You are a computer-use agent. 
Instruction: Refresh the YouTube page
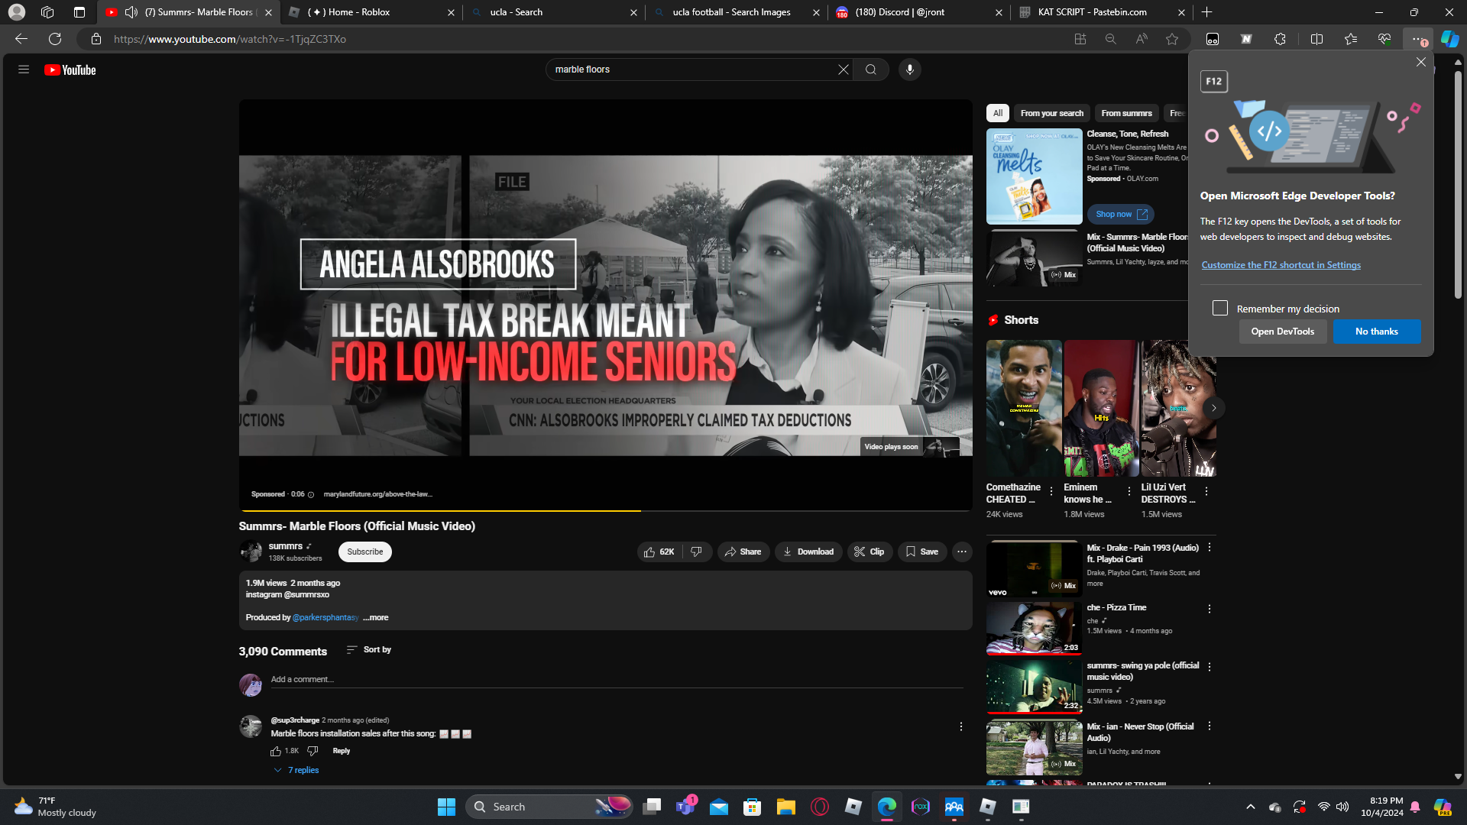coord(55,39)
